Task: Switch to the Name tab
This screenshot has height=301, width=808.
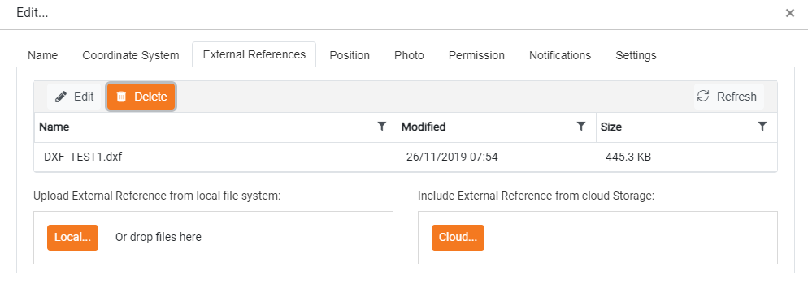Action: [x=43, y=55]
